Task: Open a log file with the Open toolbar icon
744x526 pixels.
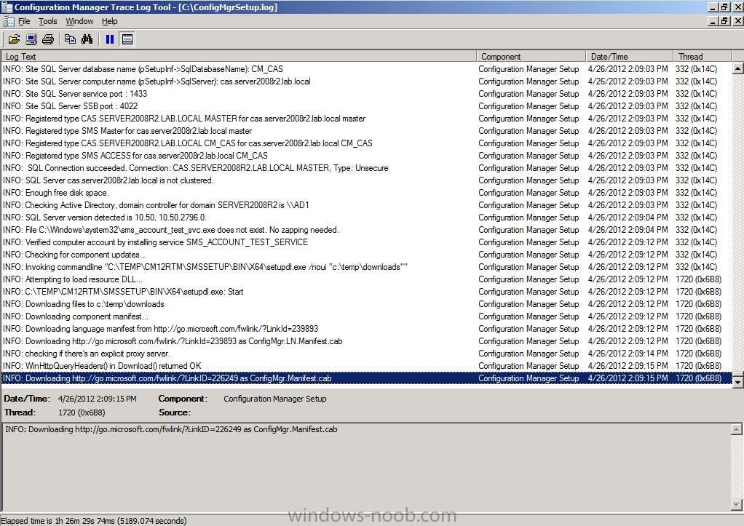Action: click(x=15, y=39)
